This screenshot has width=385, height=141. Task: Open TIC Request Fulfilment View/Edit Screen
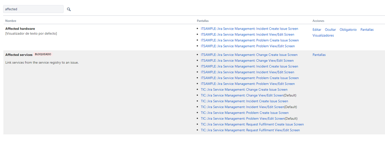click(x=250, y=130)
